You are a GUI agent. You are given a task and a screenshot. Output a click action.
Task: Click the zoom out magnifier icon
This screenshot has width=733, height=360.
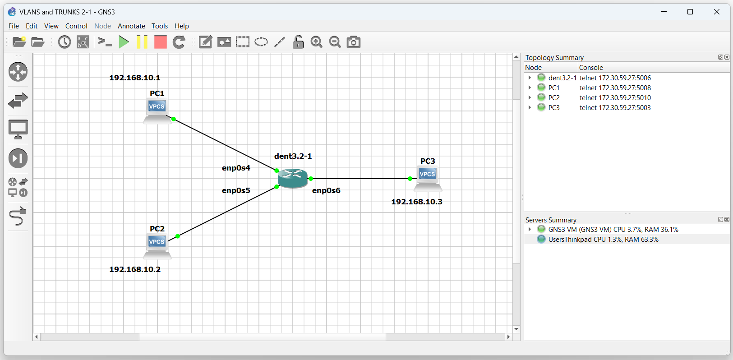335,42
